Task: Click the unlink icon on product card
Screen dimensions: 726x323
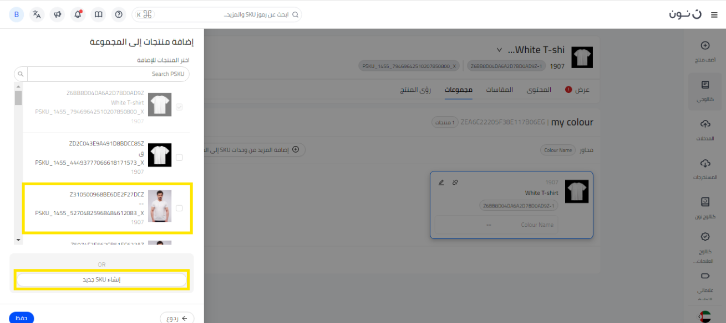Action: [x=455, y=182]
